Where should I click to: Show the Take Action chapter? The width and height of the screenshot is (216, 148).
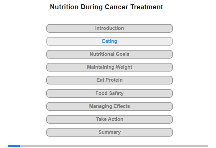pos(109,119)
